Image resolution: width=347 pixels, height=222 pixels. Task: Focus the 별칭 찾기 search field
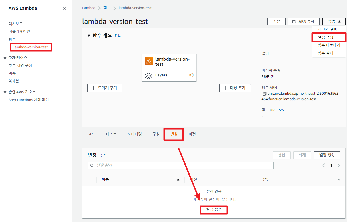pyautogui.click(x=180, y=165)
